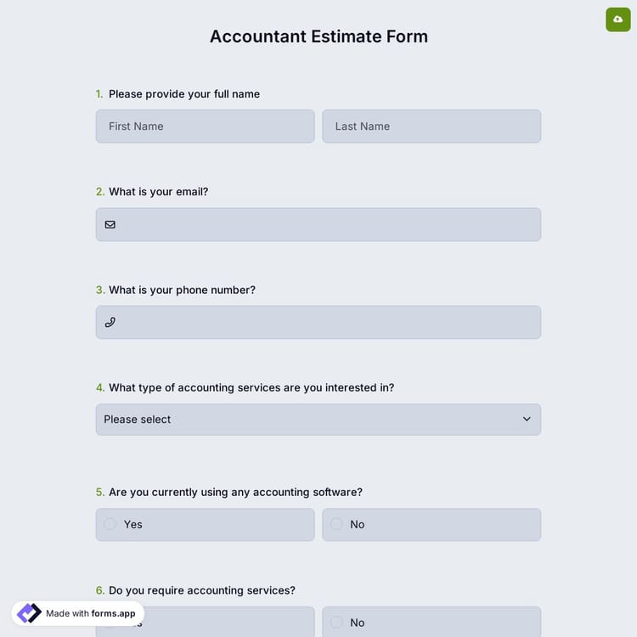Click the phone icon in phone field
Image resolution: width=637 pixels, height=637 pixels.
(110, 323)
